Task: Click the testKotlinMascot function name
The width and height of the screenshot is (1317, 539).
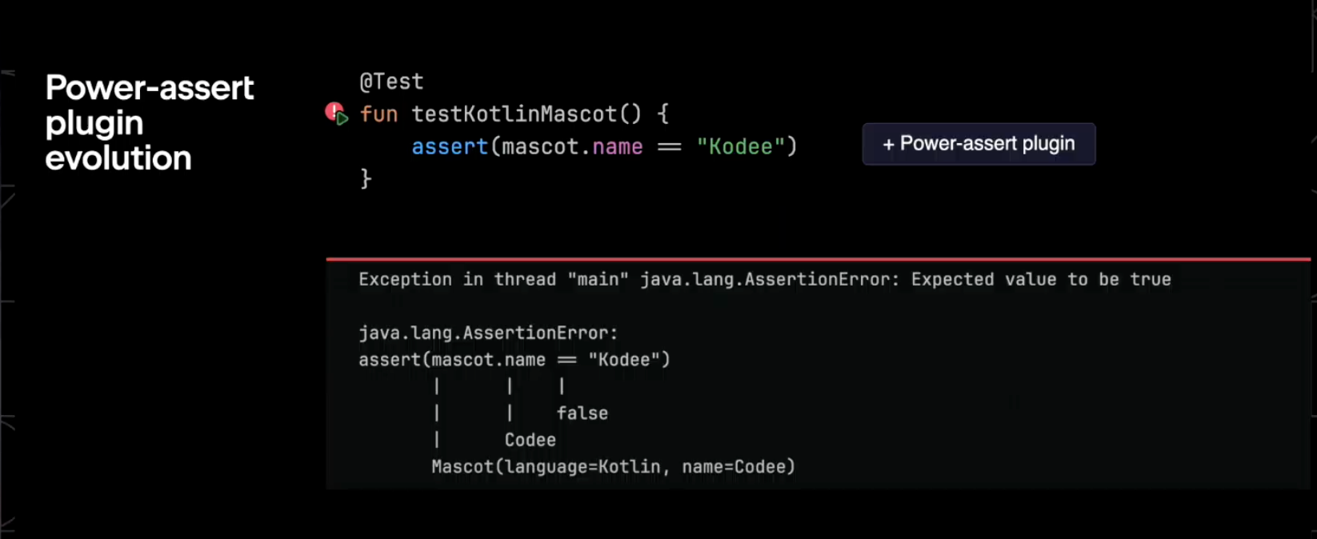Action: click(x=514, y=114)
